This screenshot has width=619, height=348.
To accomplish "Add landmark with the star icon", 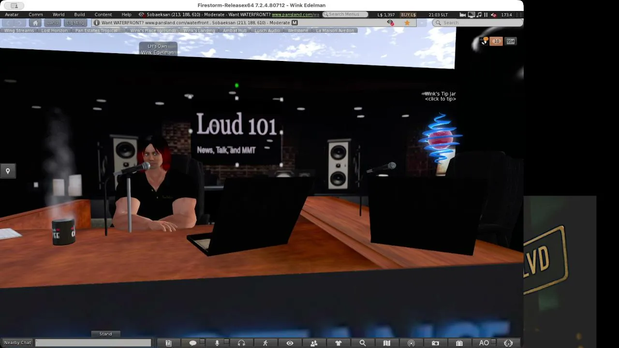I will click(407, 23).
